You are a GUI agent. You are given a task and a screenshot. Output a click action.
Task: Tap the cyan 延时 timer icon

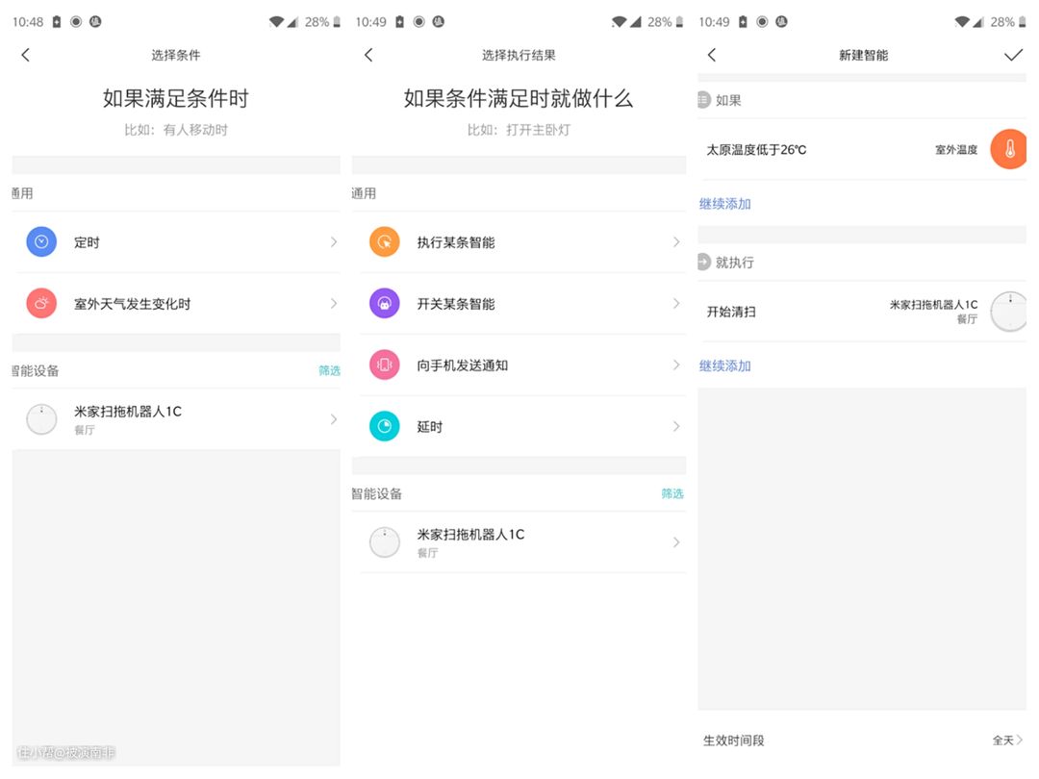pos(385,427)
